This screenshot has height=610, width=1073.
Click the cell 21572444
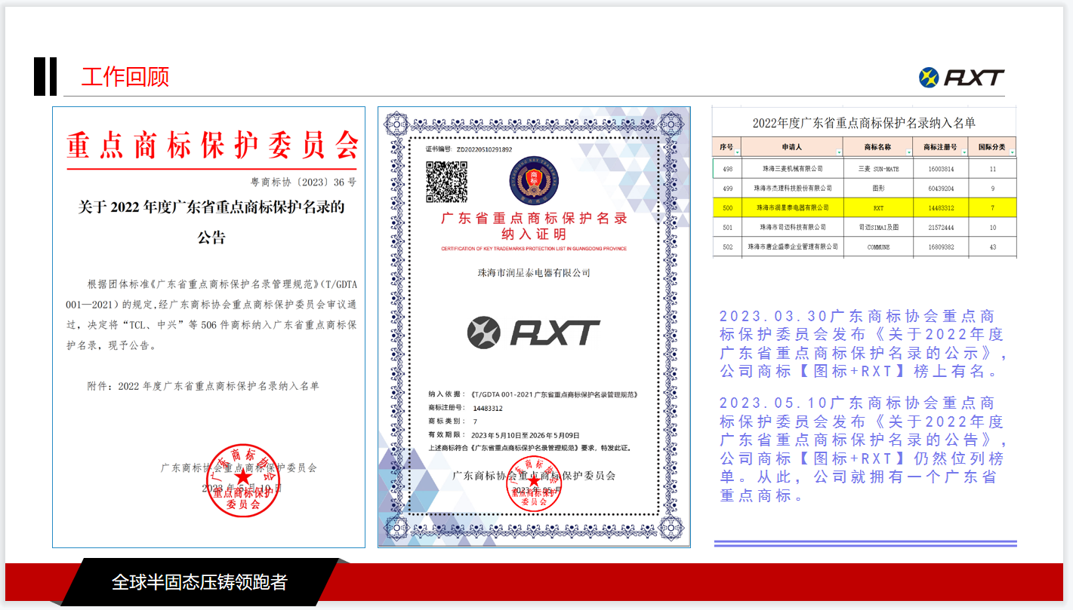click(941, 227)
